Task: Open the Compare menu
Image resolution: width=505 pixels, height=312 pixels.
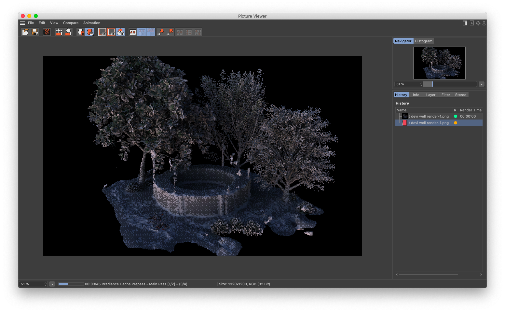Action: tap(71, 23)
